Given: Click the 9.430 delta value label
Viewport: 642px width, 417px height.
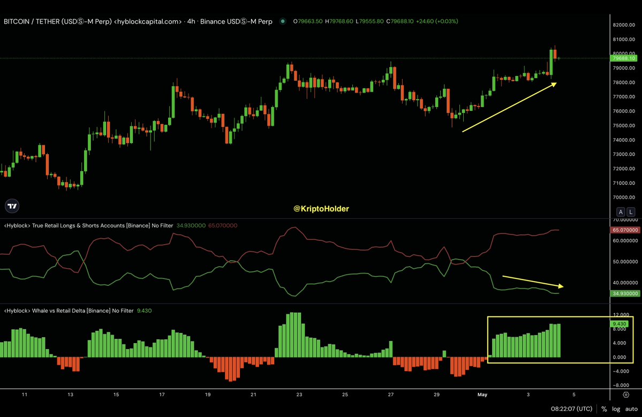Looking at the screenshot, I should 619,324.
